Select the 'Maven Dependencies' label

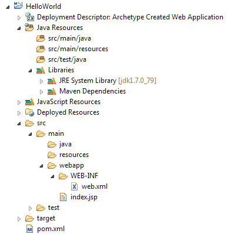click(x=92, y=91)
